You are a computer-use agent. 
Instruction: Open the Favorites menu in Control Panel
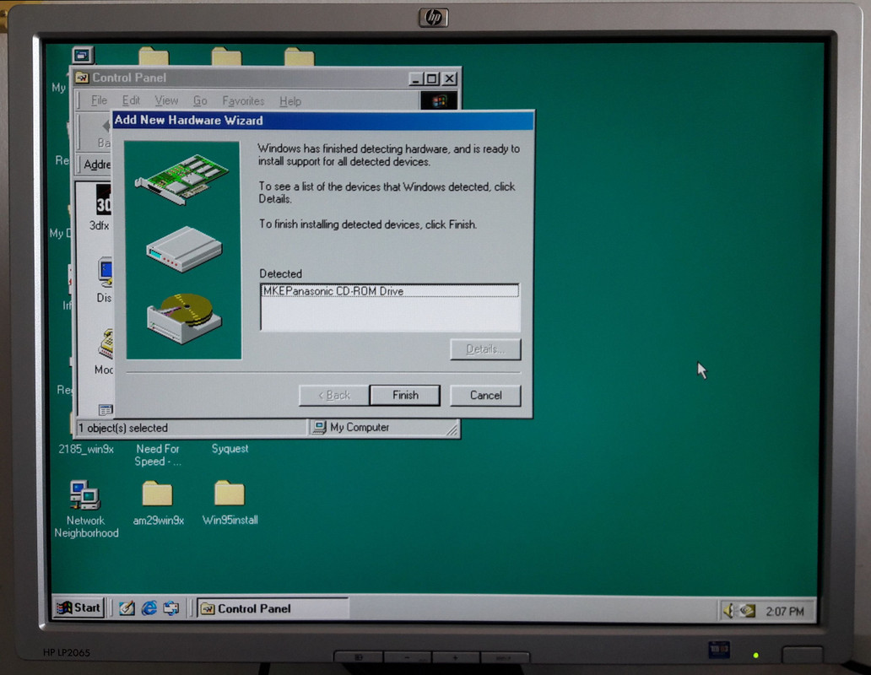pos(243,101)
